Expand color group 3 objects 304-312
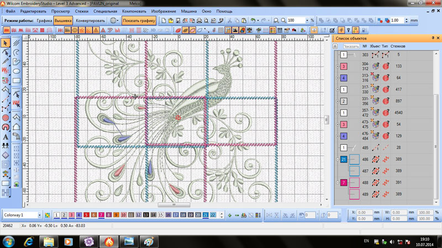 click(338, 66)
